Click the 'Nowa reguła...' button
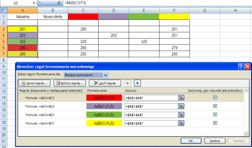 point(35,83)
